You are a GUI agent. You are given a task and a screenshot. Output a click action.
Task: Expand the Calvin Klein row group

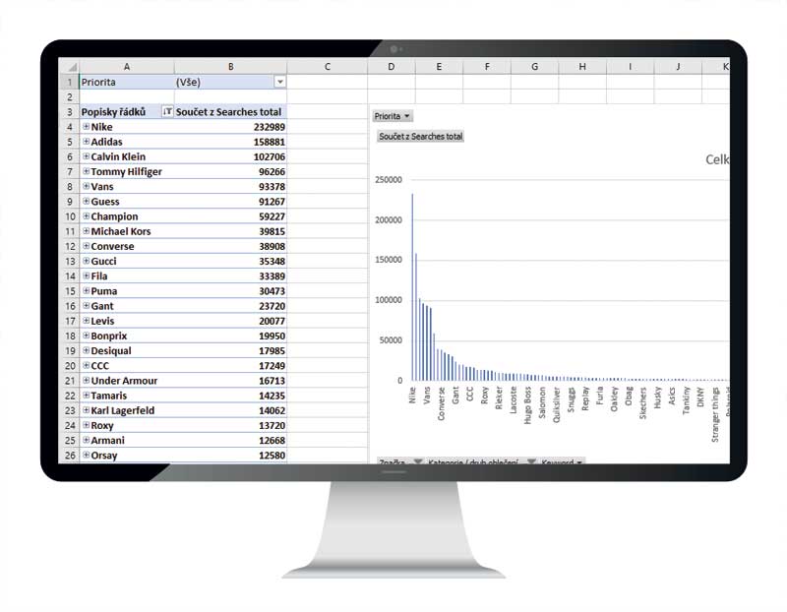[x=86, y=156]
